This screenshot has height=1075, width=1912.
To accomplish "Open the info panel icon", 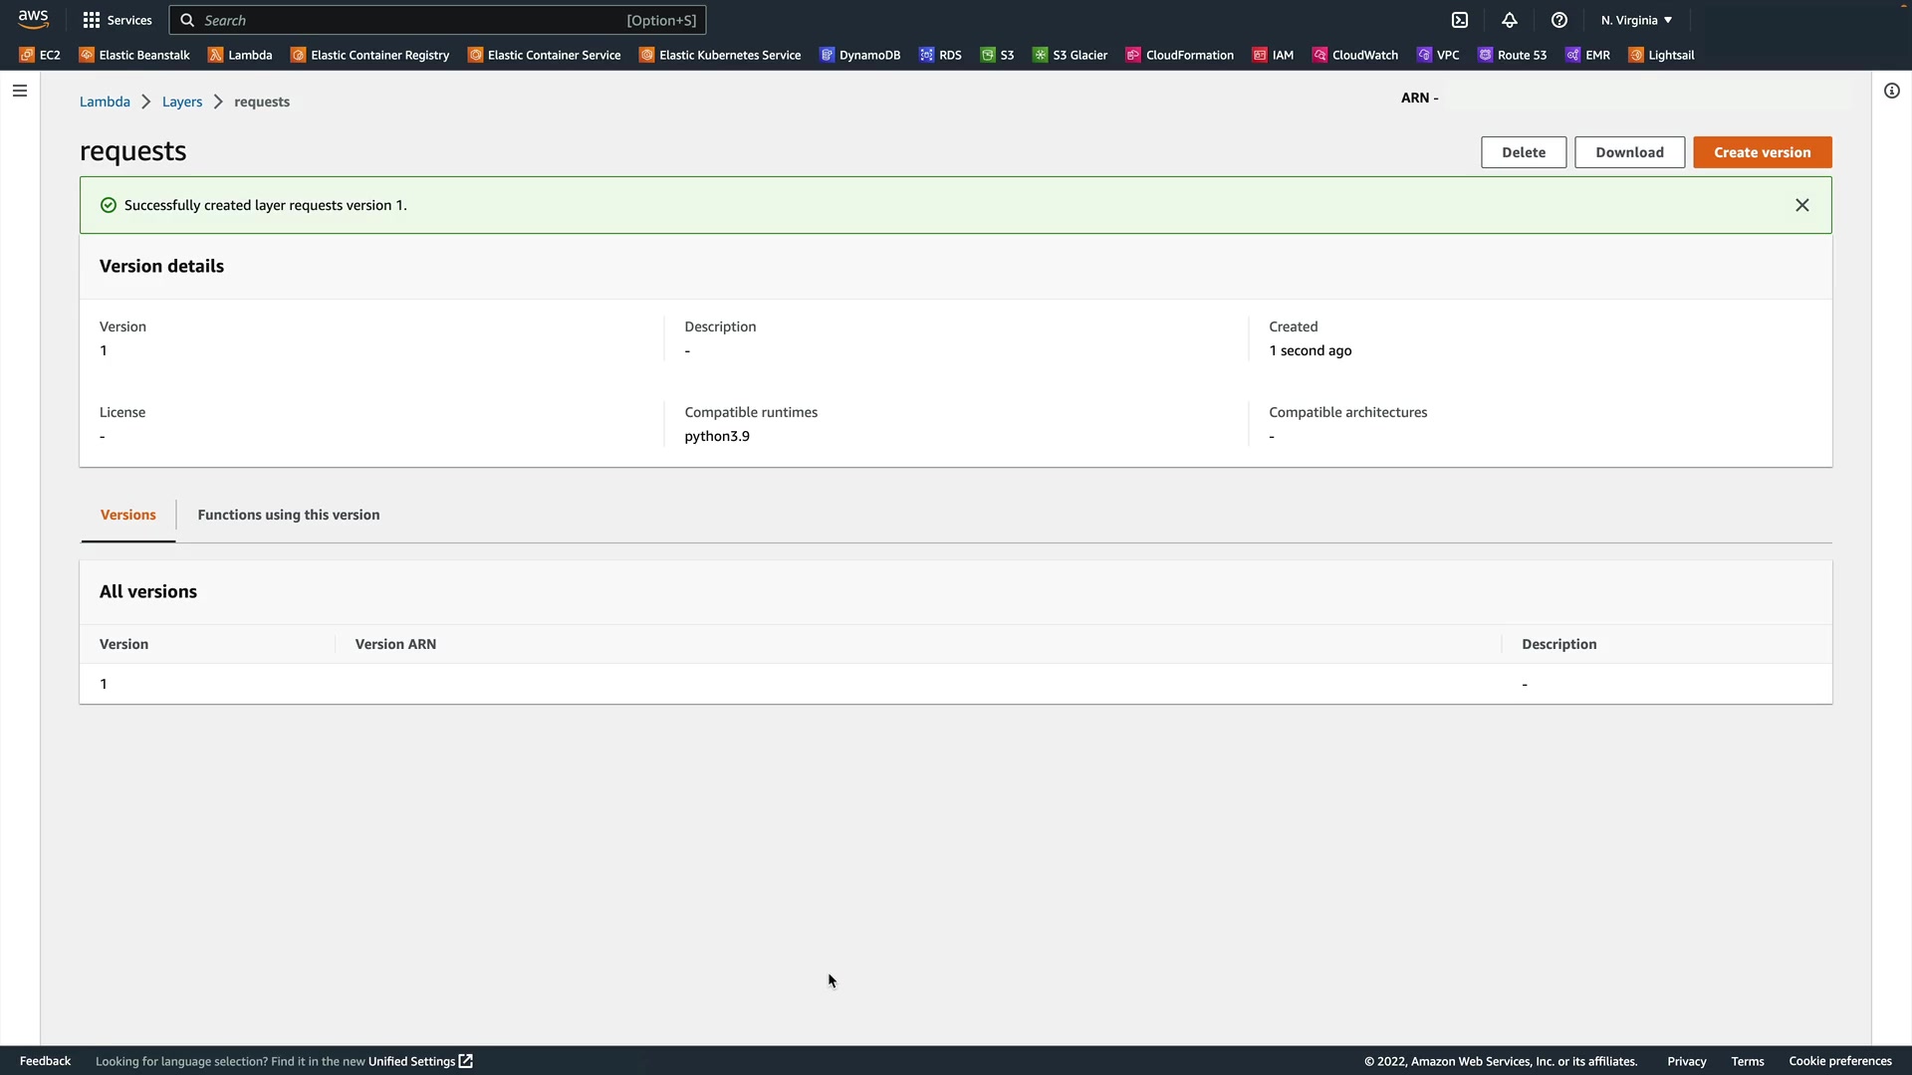I will [1892, 91].
